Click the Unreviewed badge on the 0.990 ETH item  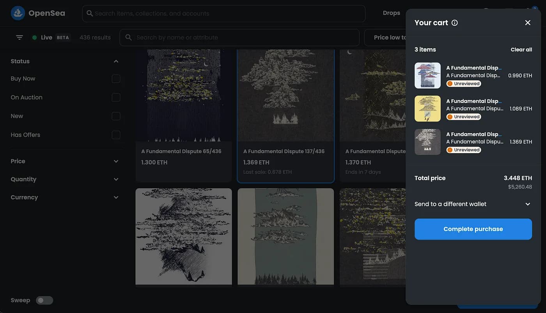464,83
